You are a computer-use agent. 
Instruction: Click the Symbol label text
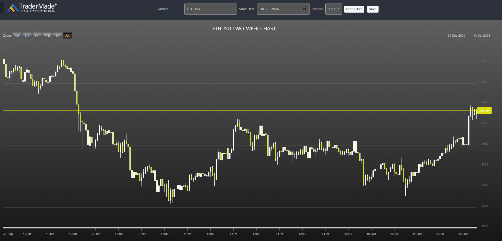[162, 9]
